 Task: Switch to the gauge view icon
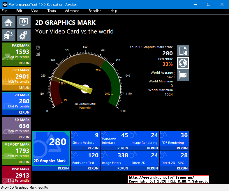point(38,47)
